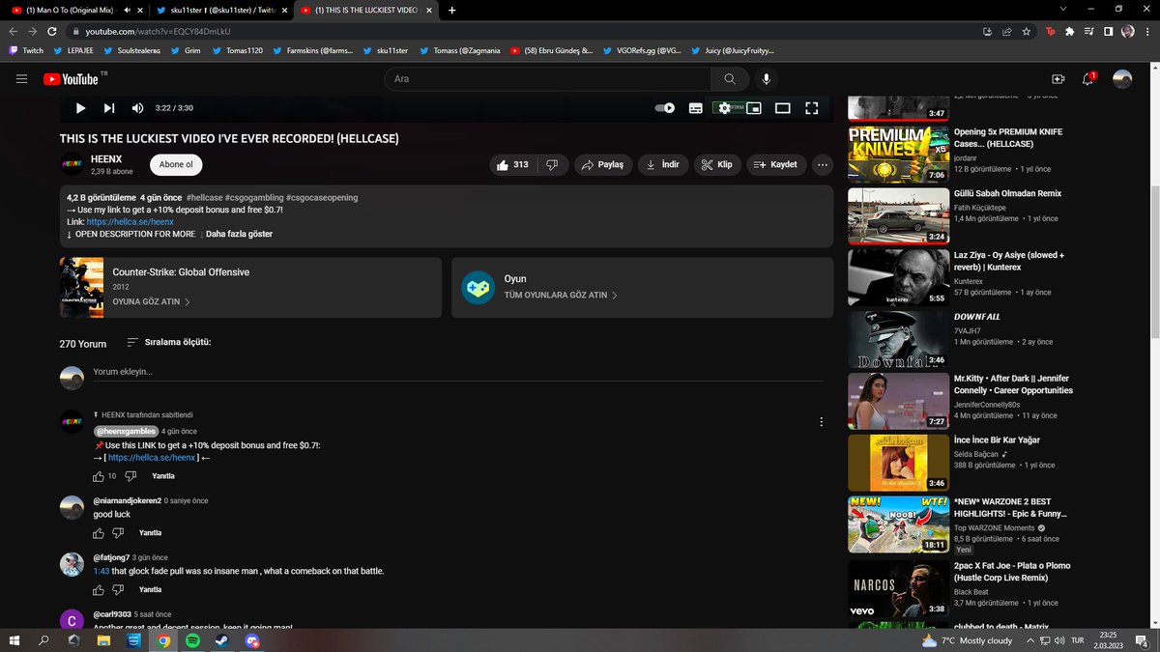Enter fullscreen mode
The width and height of the screenshot is (1160, 652).
pyautogui.click(x=812, y=108)
